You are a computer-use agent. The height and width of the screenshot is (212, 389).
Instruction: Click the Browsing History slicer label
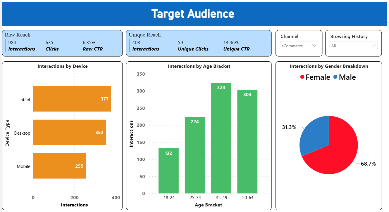tap(349, 37)
